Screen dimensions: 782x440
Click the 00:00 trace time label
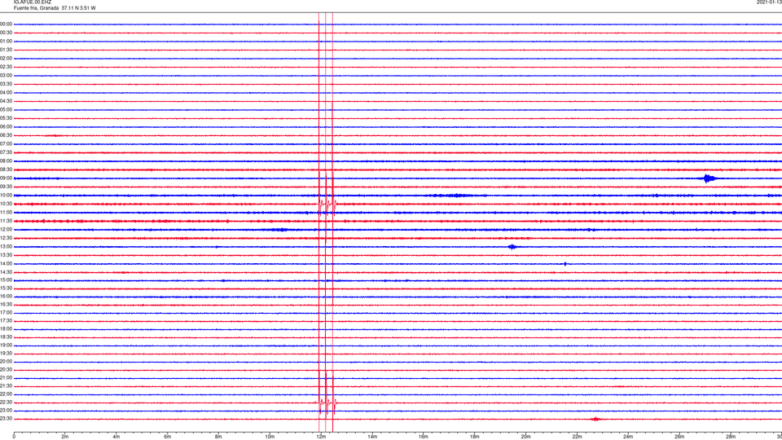[6, 24]
